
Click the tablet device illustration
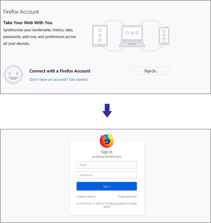(100, 36)
